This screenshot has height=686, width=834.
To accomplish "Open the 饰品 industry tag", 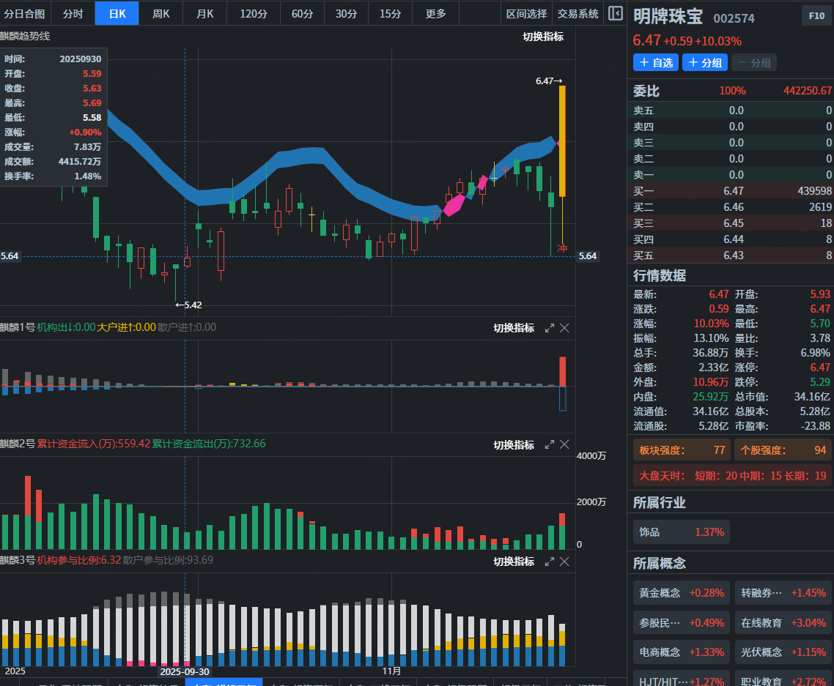I will (681, 532).
